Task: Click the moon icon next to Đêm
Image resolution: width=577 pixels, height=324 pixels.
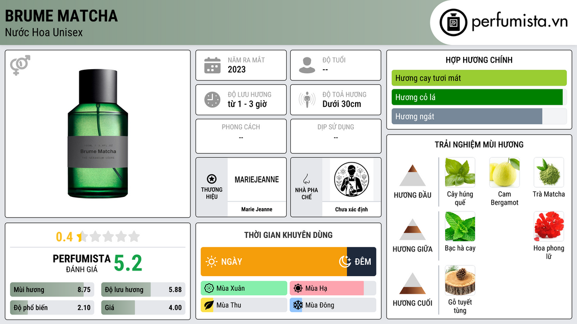Action: 345,262
